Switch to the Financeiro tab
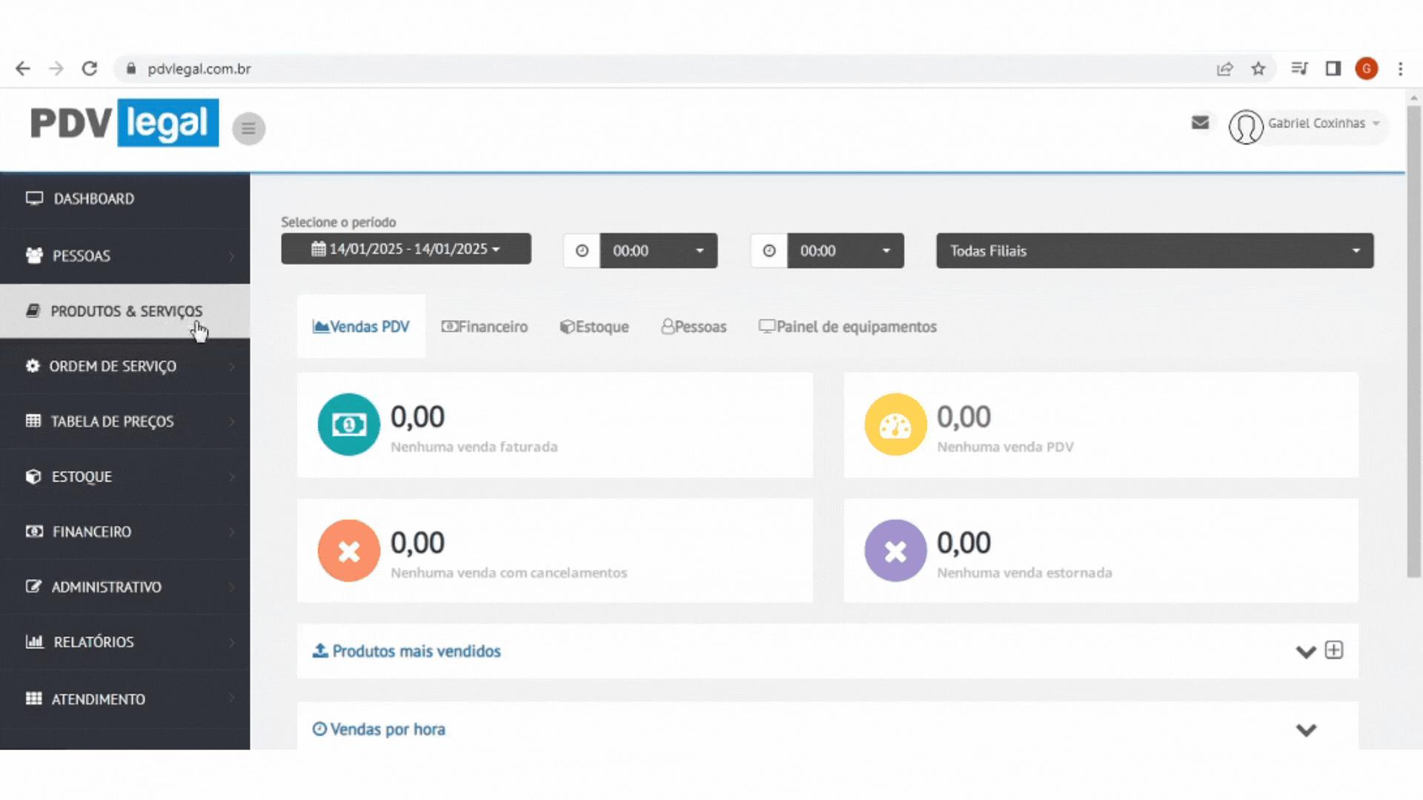This screenshot has height=800, width=1423. coord(485,327)
